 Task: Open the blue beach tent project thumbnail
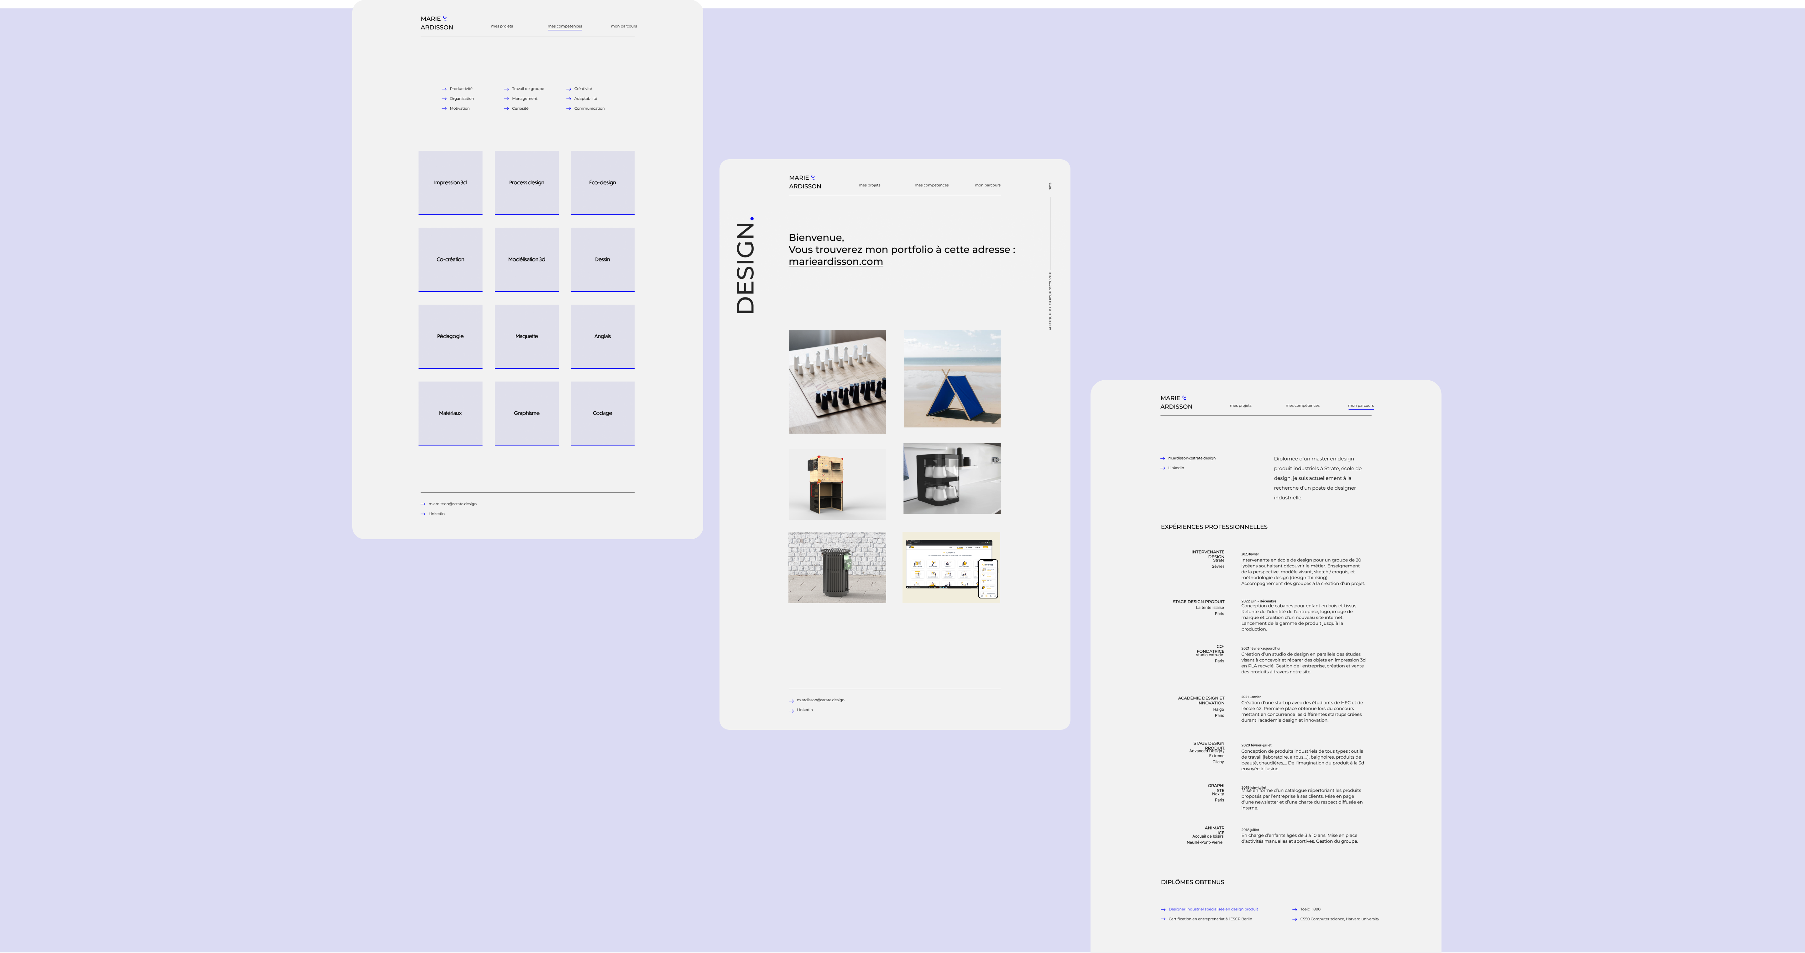(x=952, y=379)
